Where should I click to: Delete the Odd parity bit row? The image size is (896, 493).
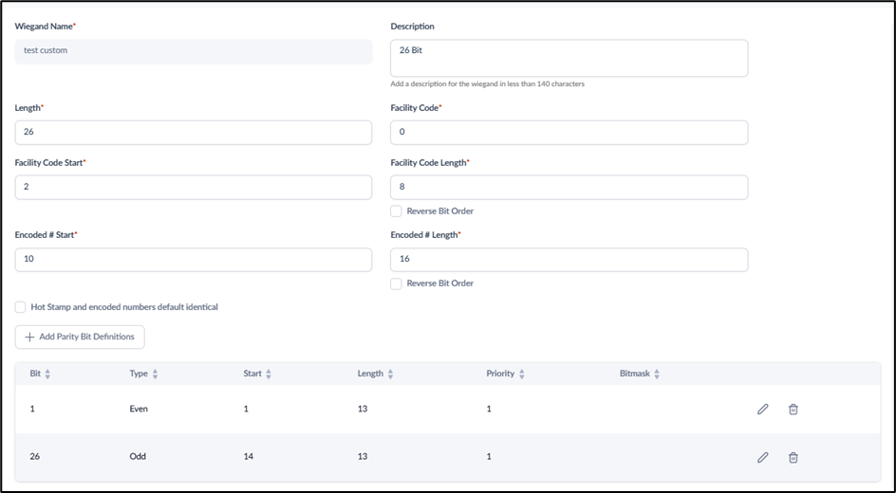click(793, 457)
